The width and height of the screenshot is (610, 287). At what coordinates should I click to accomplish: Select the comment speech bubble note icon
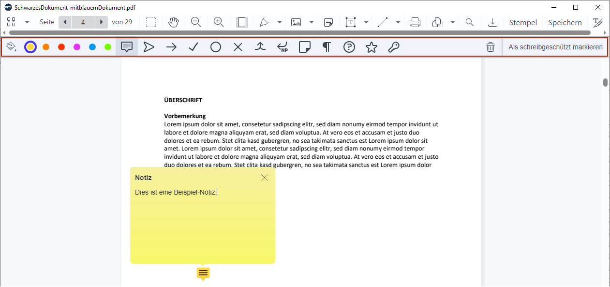tap(127, 47)
